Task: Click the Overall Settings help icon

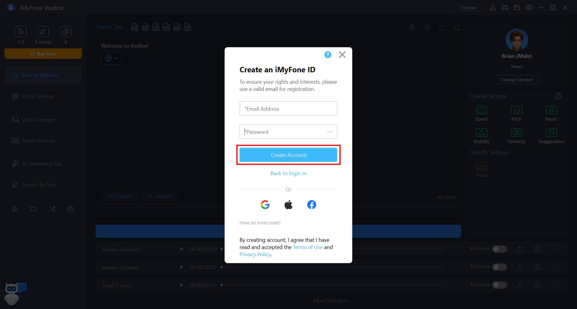Action: [558, 96]
